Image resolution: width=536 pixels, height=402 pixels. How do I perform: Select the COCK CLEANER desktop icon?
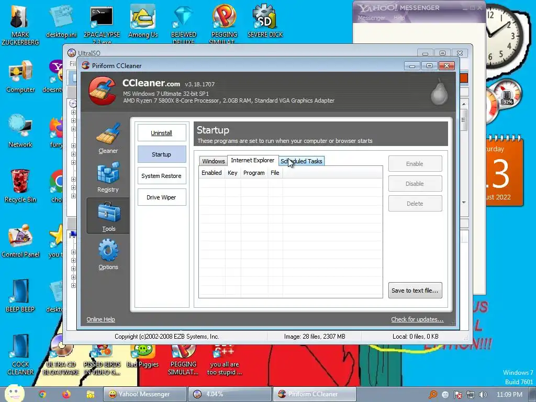click(x=20, y=355)
